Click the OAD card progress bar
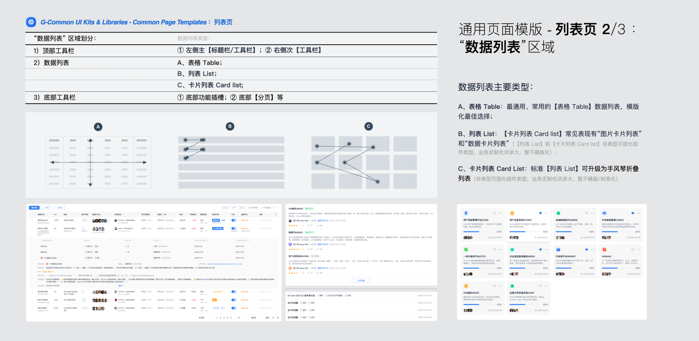 pyautogui.click(x=525, y=305)
